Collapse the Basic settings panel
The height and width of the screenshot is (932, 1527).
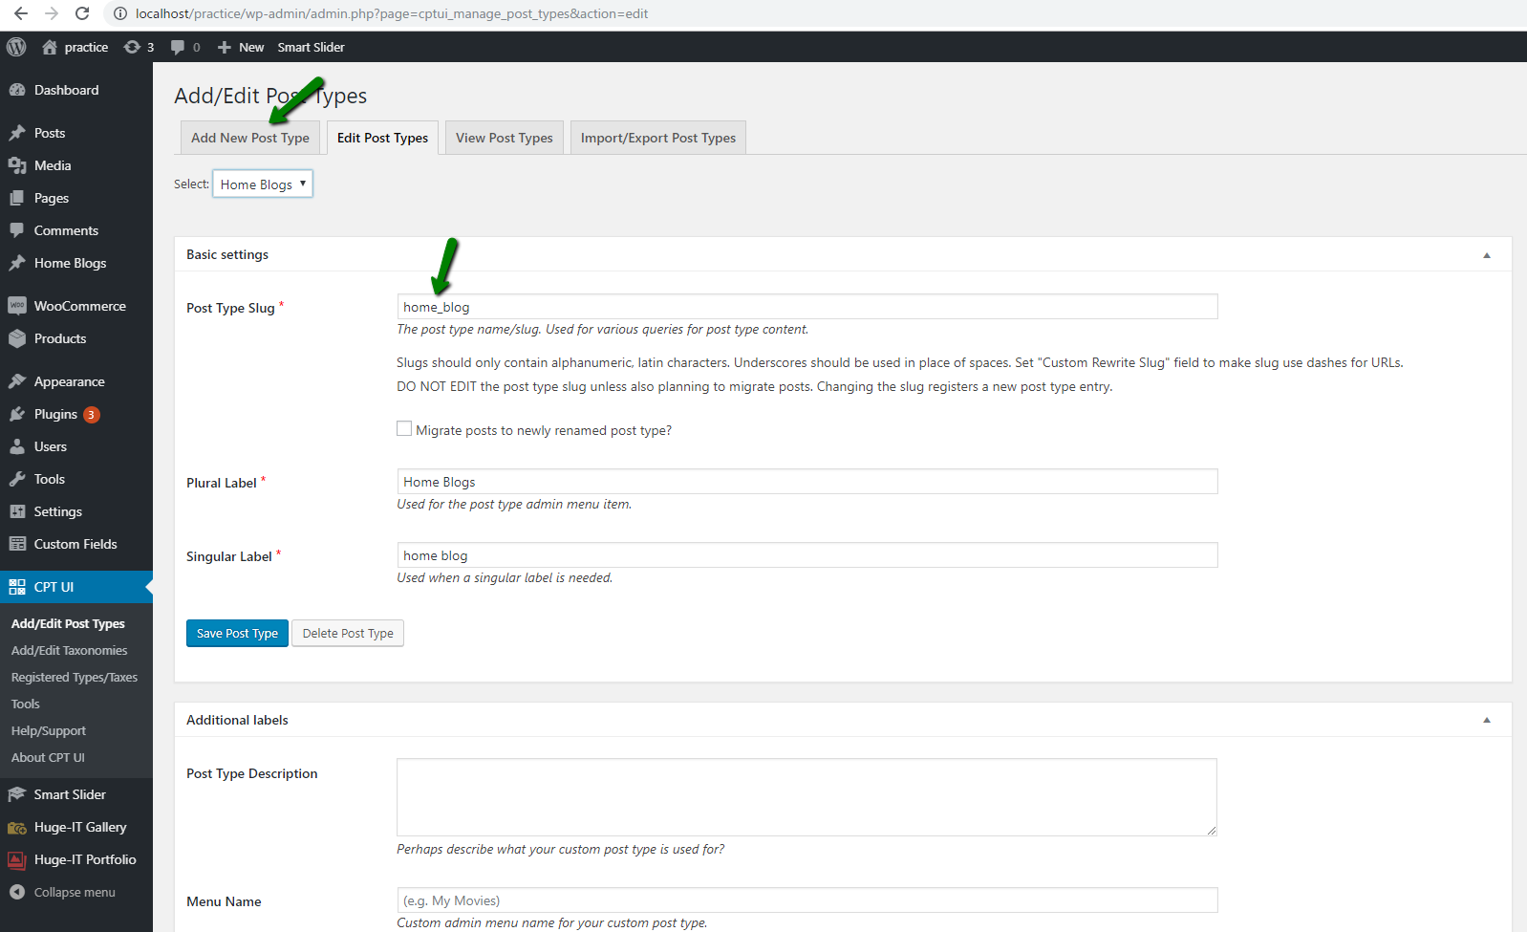(x=1486, y=255)
